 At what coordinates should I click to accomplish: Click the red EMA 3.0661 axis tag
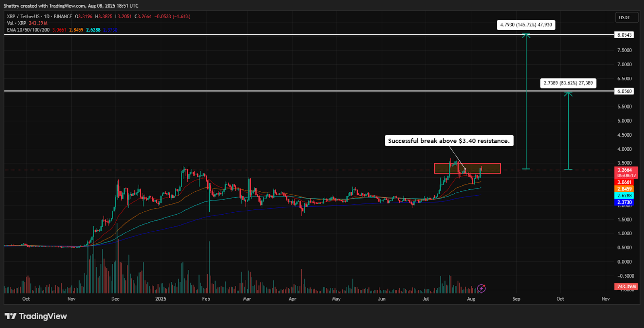[624, 182]
